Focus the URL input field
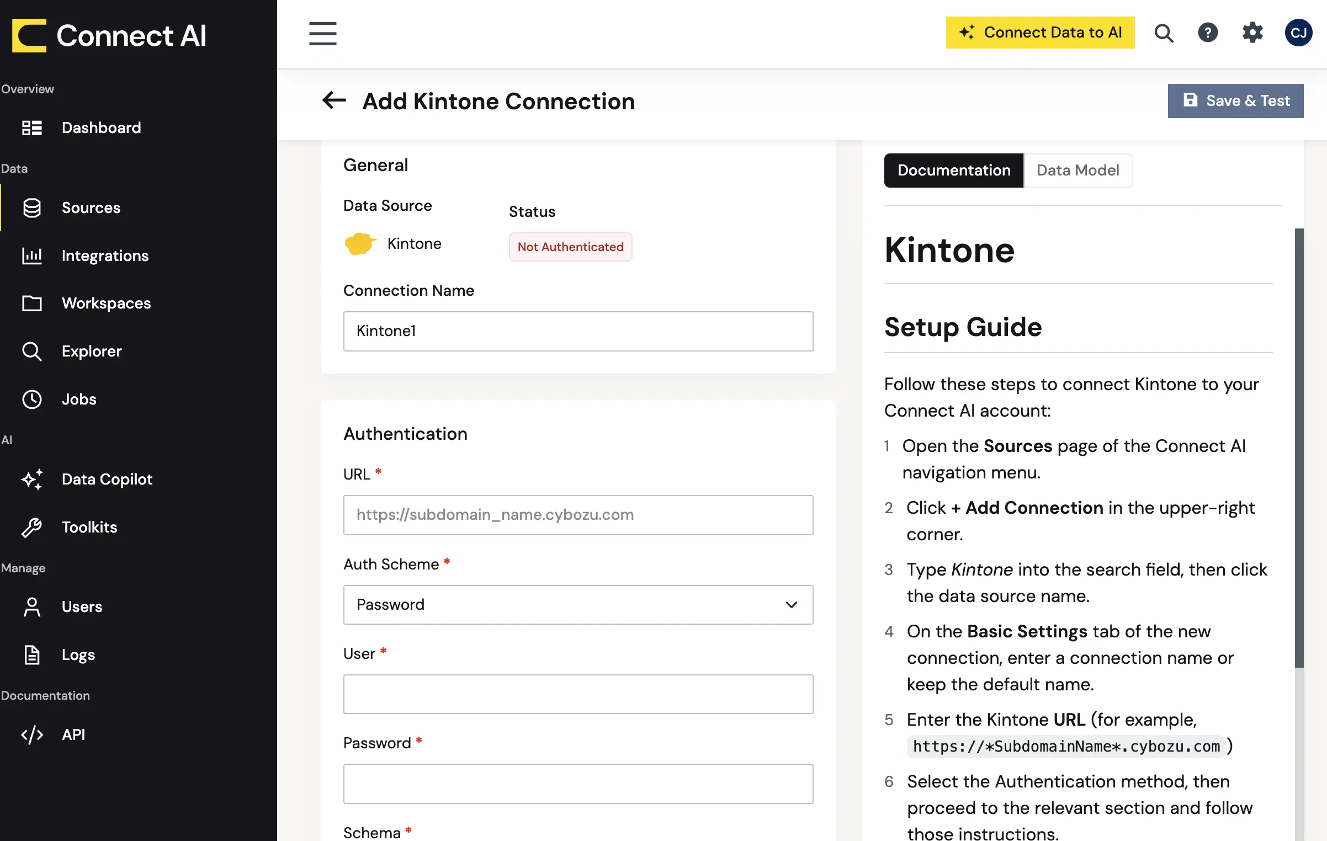The width and height of the screenshot is (1327, 841). pyautogui.click(x=578, y=515)
